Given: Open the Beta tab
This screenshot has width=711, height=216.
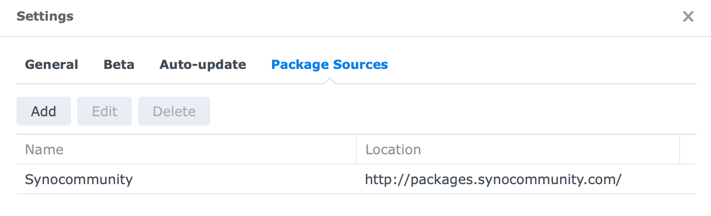Looking at the screenshot, I should pos(119,65).
